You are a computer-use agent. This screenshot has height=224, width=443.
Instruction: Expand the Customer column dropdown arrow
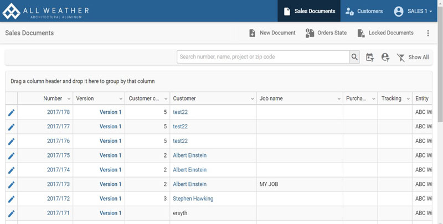point(251,98)
